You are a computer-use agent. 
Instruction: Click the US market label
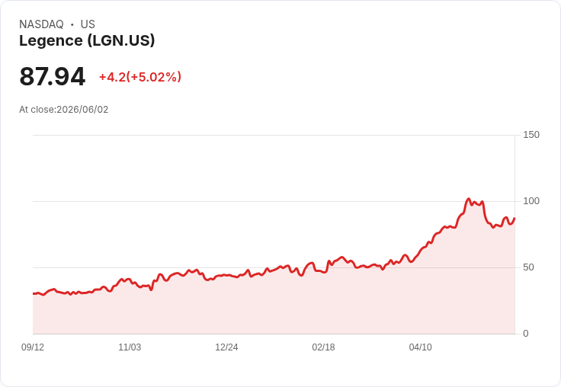(x=88, y=24)
